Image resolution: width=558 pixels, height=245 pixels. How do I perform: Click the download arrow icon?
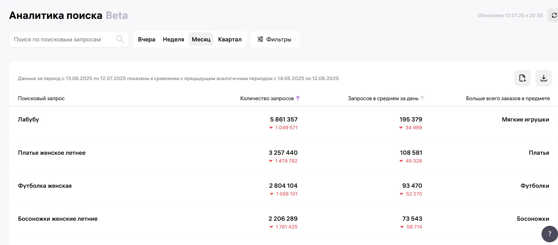(543, 78)
